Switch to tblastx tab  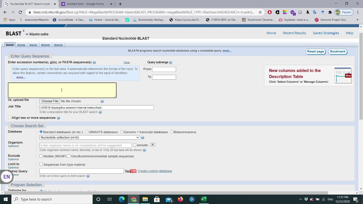click(58, 45)
